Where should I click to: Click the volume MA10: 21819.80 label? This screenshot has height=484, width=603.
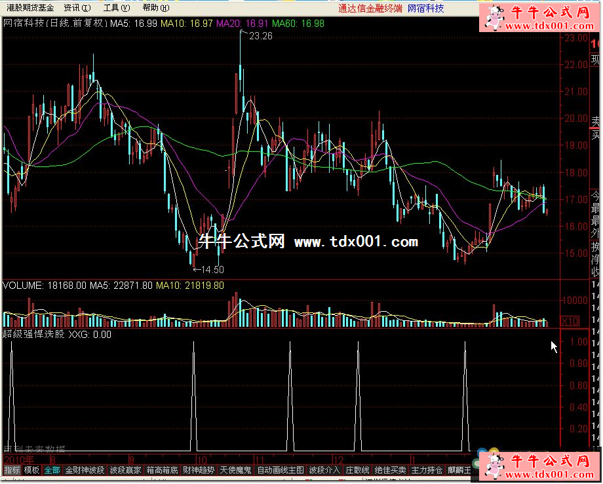tap(189, 286)
